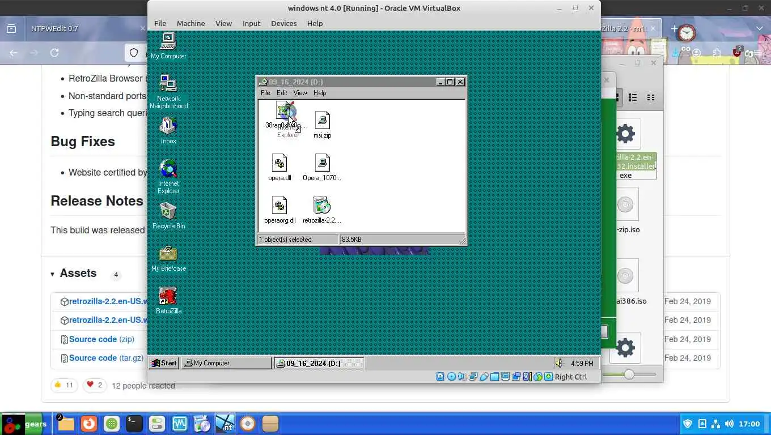Open Edit menu in 09_16_2024 (D:) window
Viewport: 771px width, 435px height.
pos(282,93)
